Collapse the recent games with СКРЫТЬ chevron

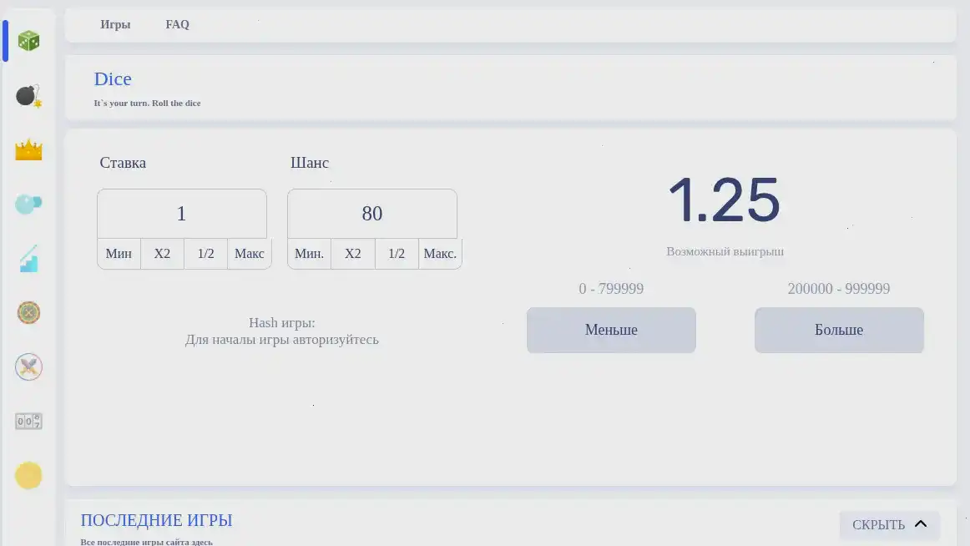click(x=889, y=524)
